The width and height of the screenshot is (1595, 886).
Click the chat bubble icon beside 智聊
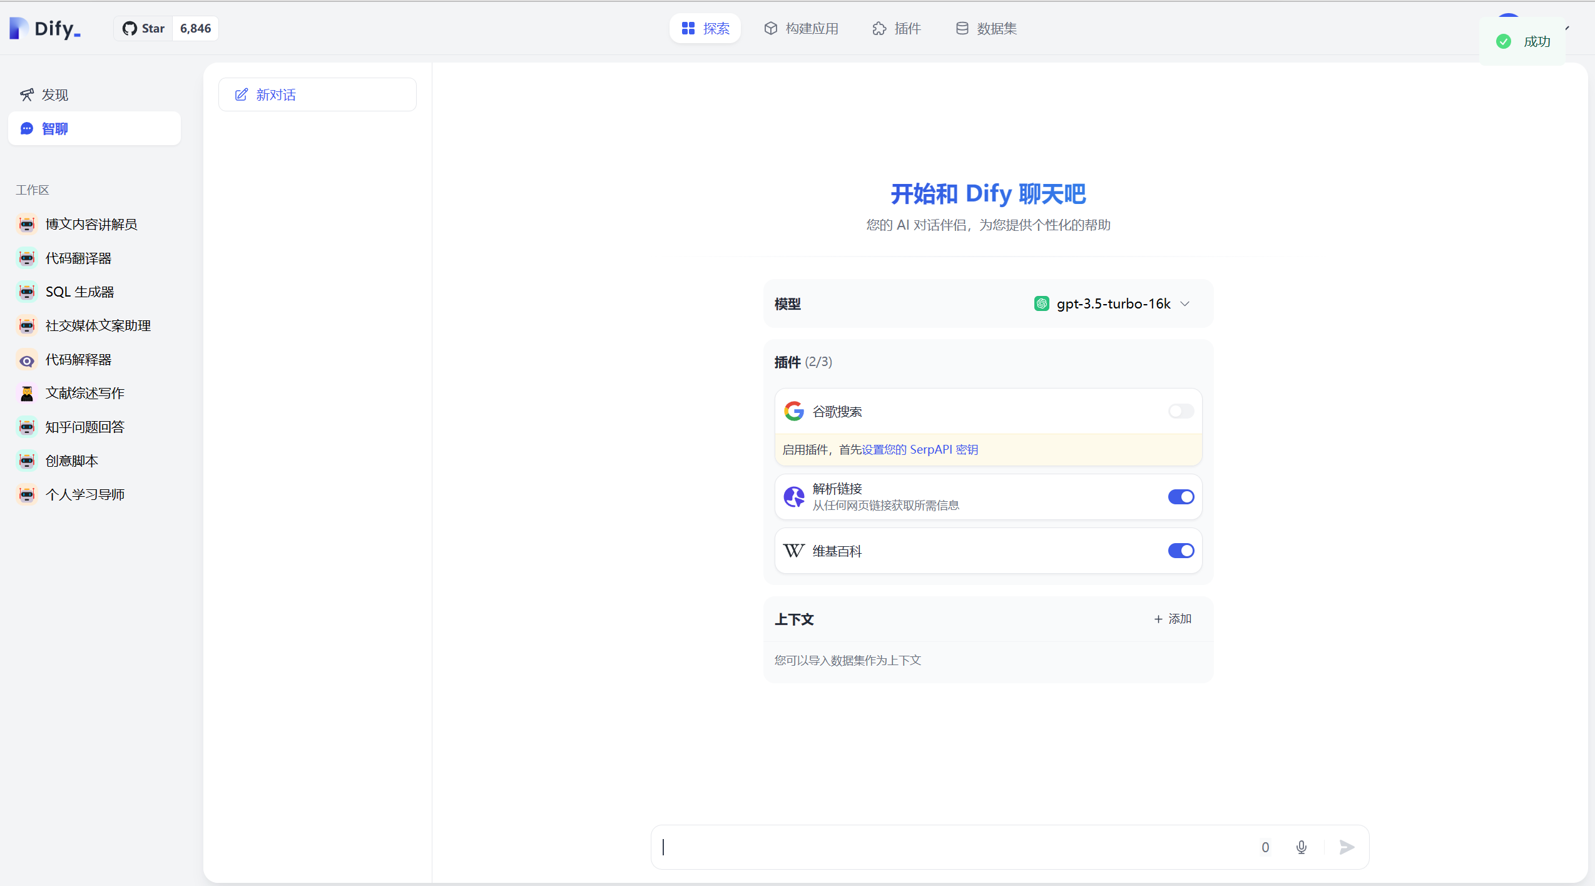pos(26,128)
